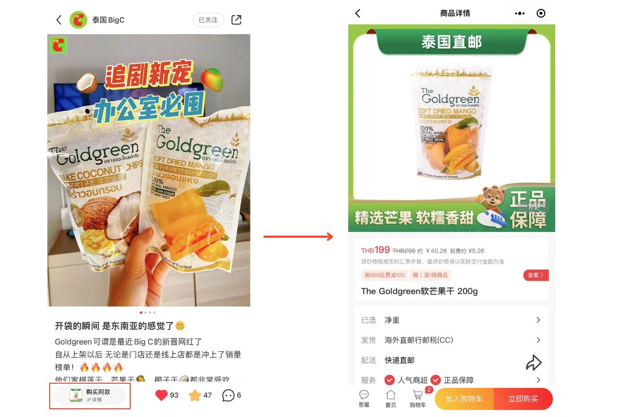Image resolution: width=625 pixels, height=417 pixels.
Task: Favorite the post with the star icon
Action: point(195,396)
